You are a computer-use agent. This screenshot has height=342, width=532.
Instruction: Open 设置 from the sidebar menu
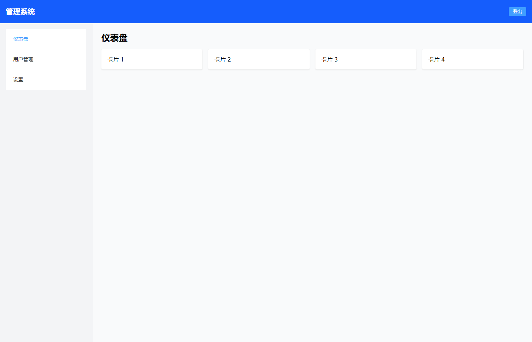(x=18, y=80)
